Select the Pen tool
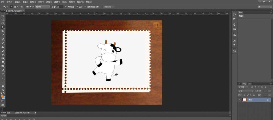Screen dimensions: 273x120 click(x=3, y=70)
